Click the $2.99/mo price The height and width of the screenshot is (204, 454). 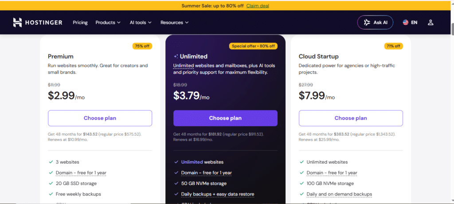coord(67,96)
